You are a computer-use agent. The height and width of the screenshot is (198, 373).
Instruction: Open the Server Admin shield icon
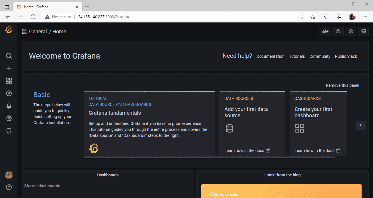click(x=9, y=131)
